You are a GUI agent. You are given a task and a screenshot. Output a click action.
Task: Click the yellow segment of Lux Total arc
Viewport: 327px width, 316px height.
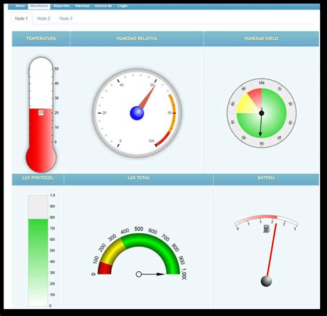[112, 252]
